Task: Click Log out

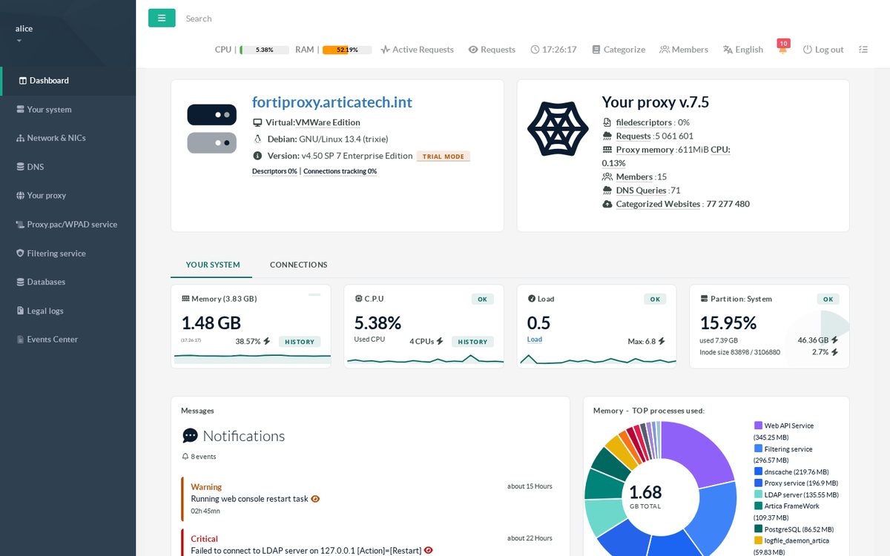Action: 823,50
